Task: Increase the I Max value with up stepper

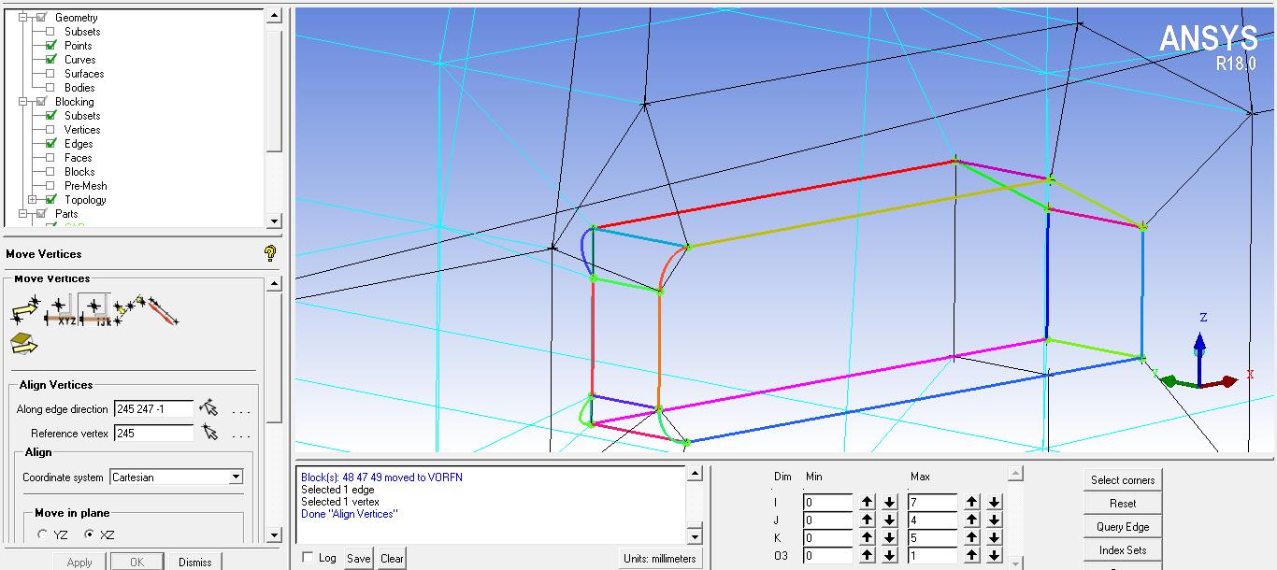Action: (x=971, y=502)
